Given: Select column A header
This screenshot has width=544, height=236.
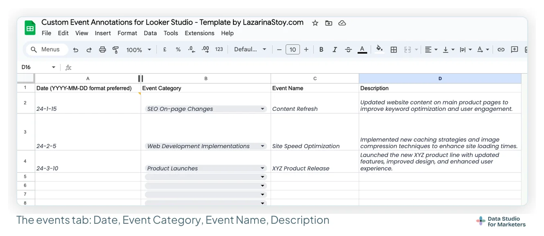Looking at the screenshot, I should [x=88, y=79].
